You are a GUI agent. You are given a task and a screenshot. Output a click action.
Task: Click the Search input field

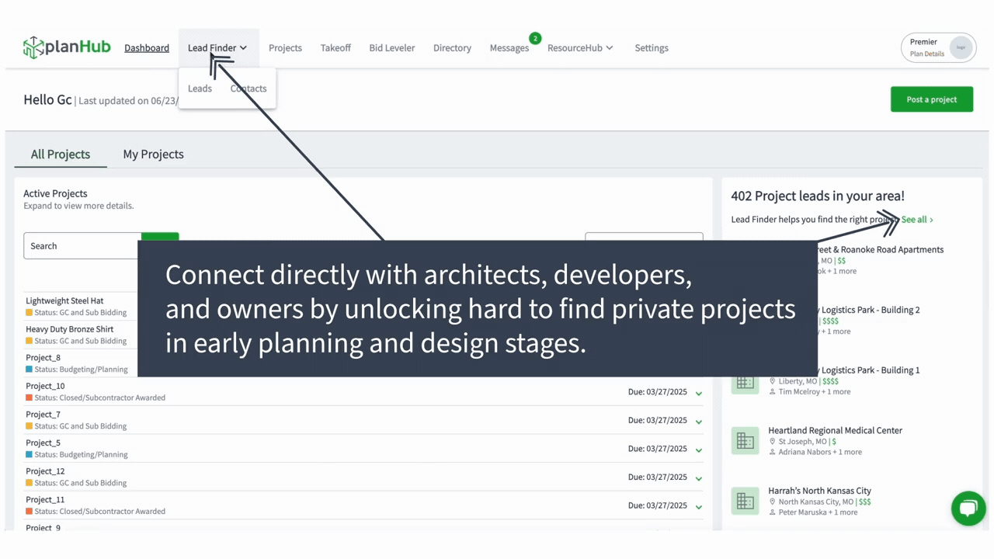pos(82,246)
